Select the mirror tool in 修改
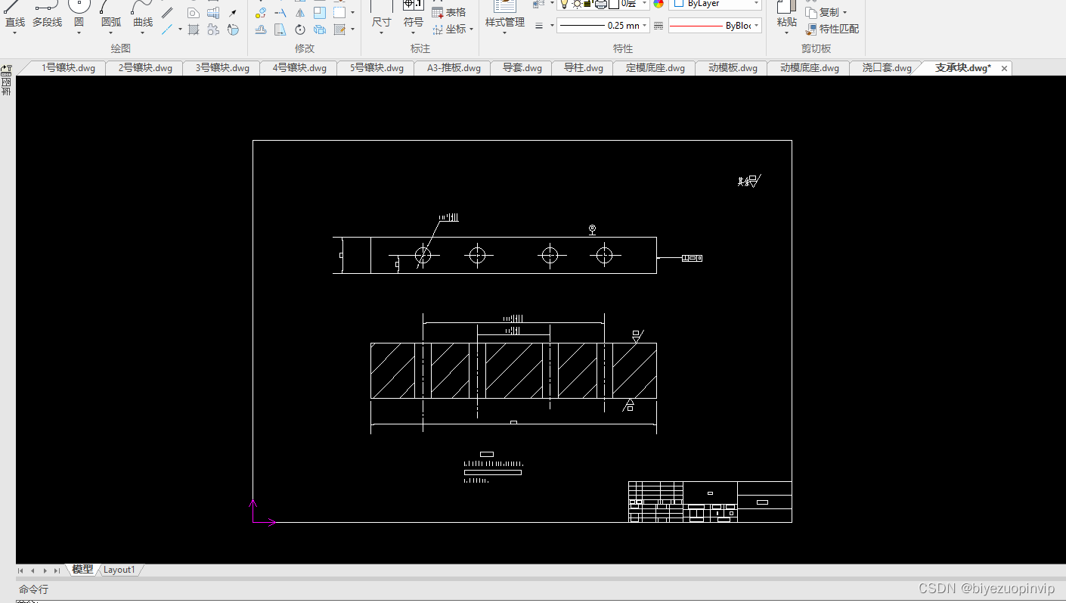The width and height of the screenshot is (1066, 603). (300, 12)
